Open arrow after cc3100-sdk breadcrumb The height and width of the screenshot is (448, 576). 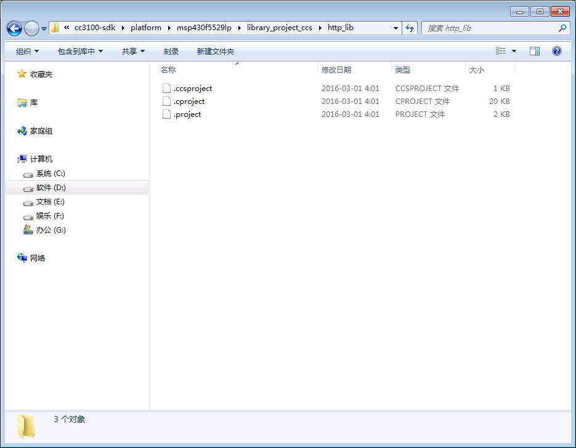[123, 28]
